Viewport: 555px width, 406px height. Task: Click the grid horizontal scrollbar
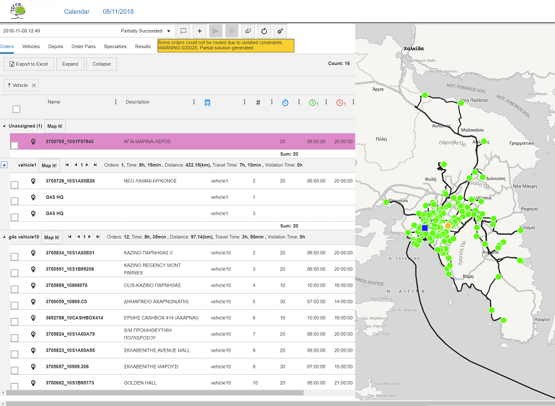click(x=155, y=392)
